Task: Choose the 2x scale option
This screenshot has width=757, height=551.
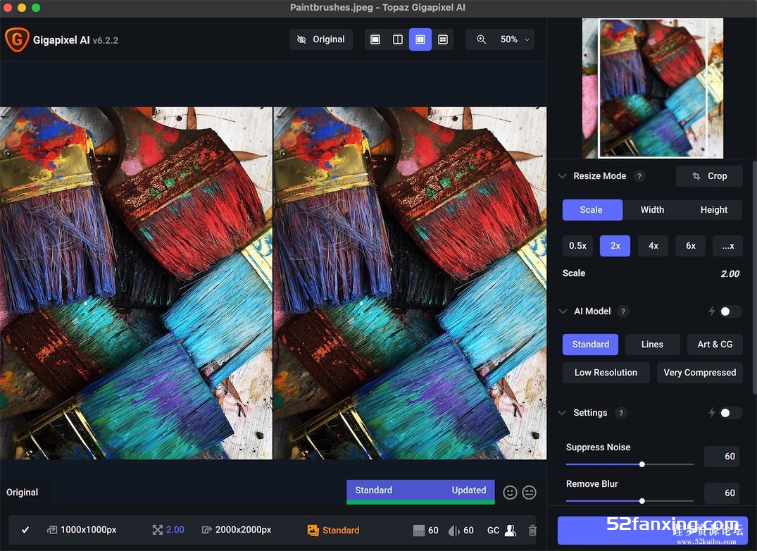Action: (615, 246)
